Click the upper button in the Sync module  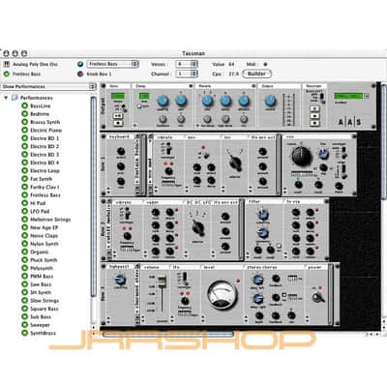pyautogui.click(x=118, y=116)
